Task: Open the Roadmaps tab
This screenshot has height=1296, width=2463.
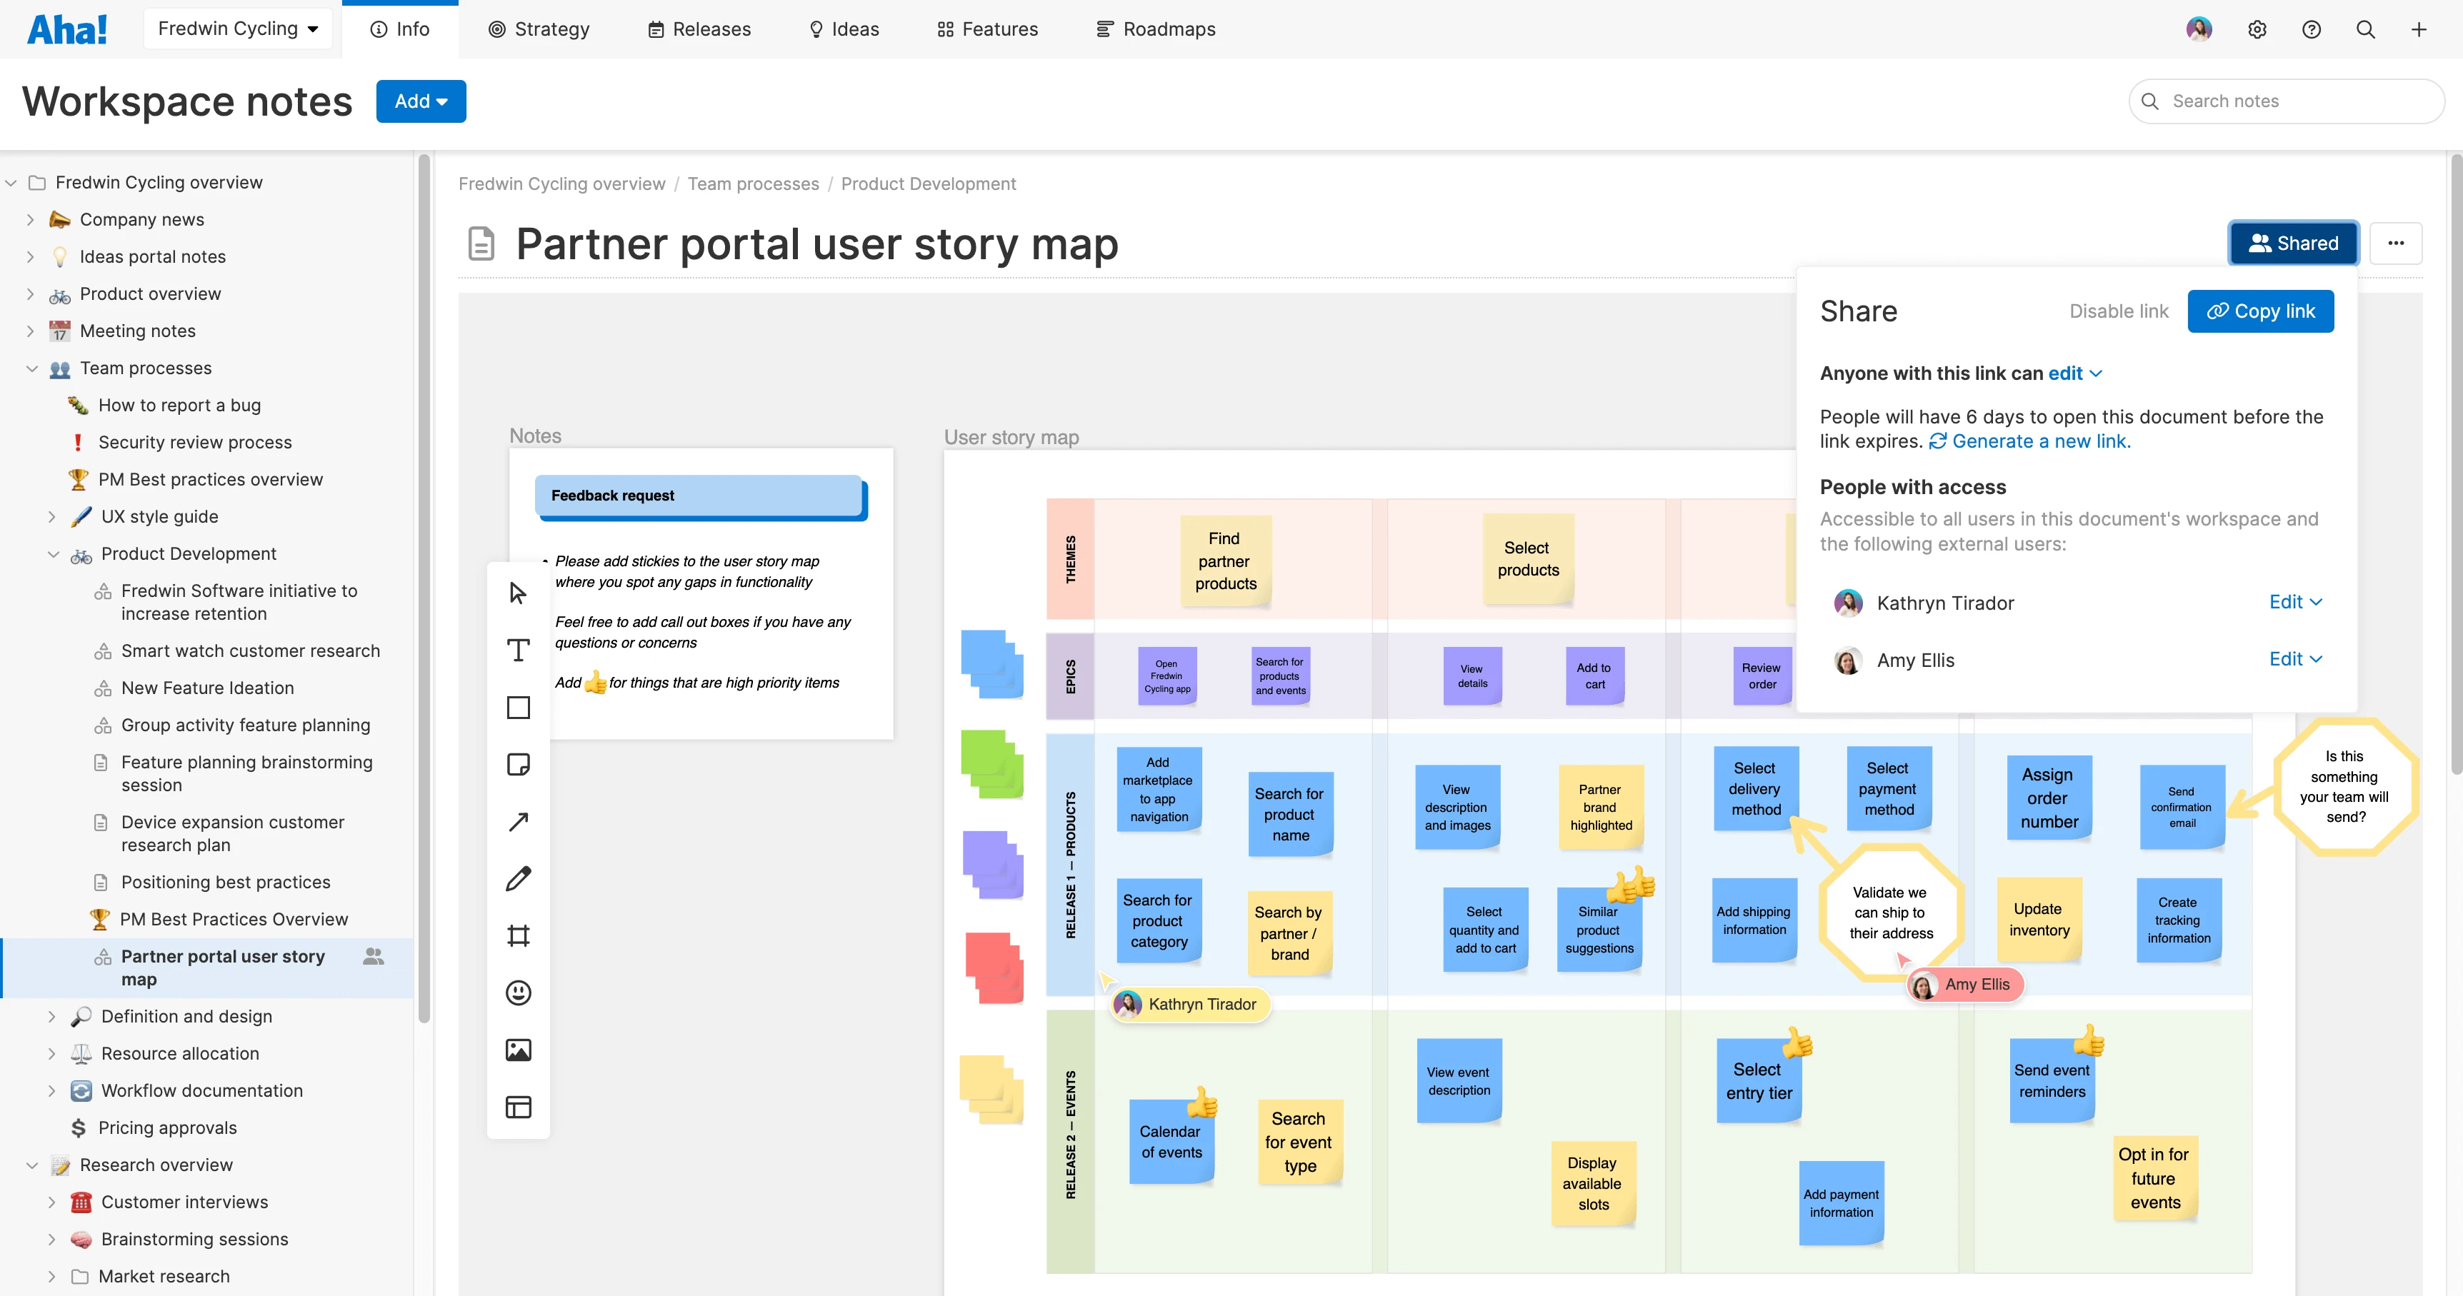Action: click(x=1155, y=29)
